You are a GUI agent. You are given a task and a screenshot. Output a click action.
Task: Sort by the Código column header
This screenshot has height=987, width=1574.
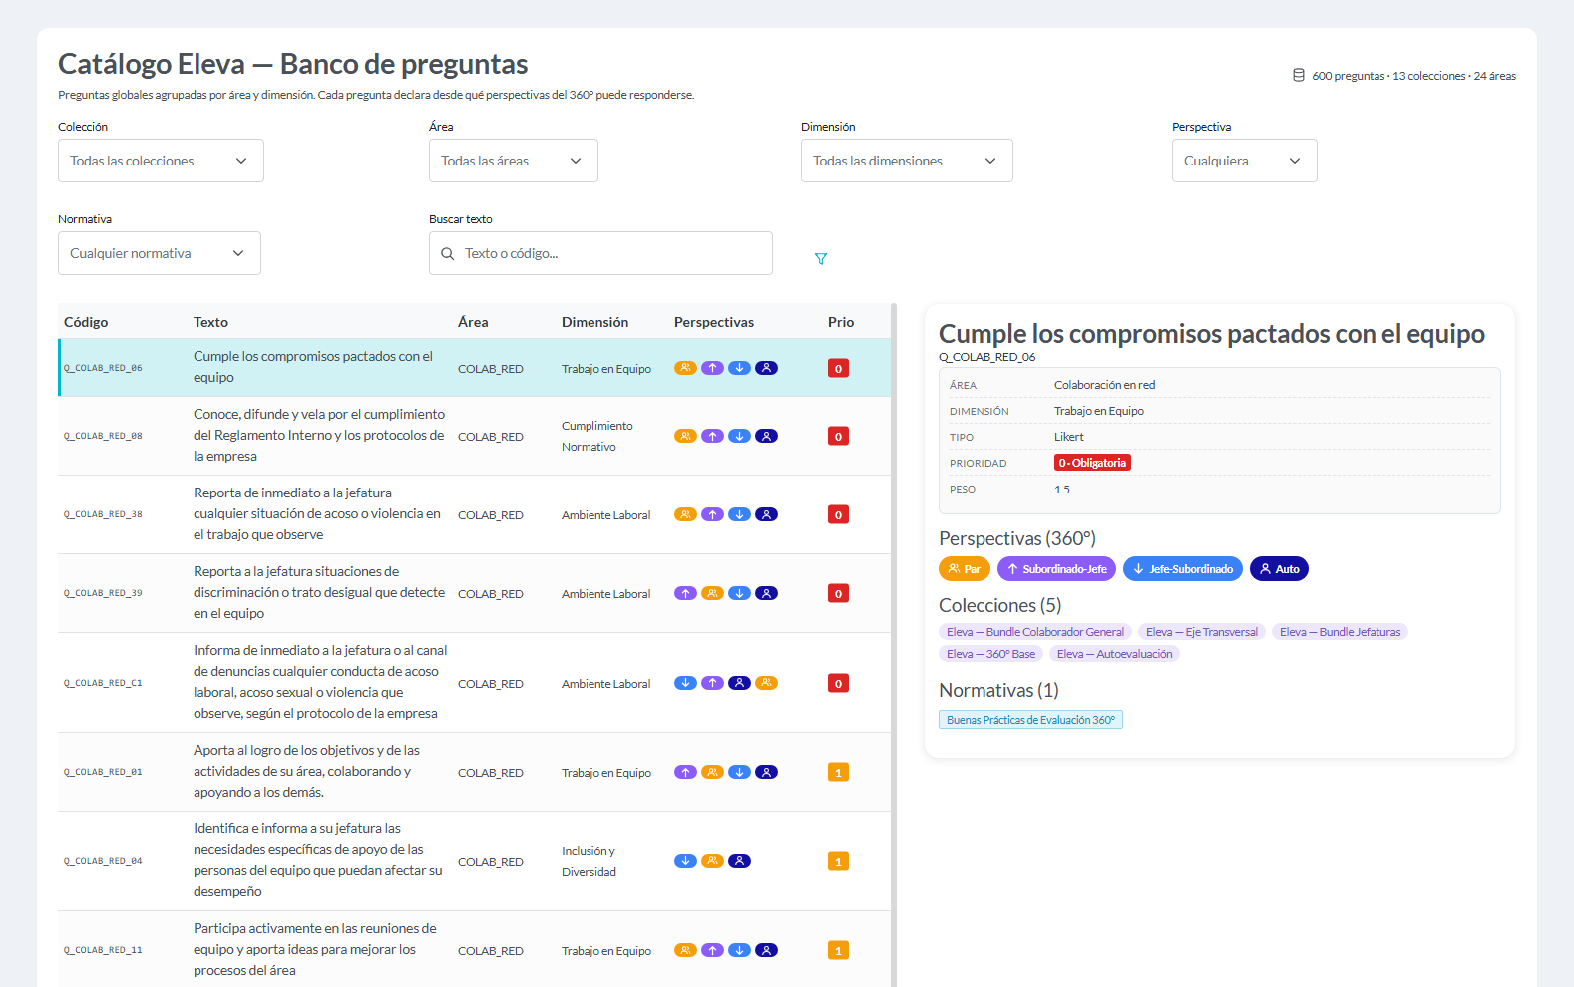click(x=86, y=322)
